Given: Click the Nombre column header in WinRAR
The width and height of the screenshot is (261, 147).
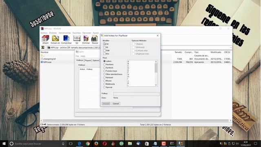Looking at the screenshot, I should tap(44, 52).
